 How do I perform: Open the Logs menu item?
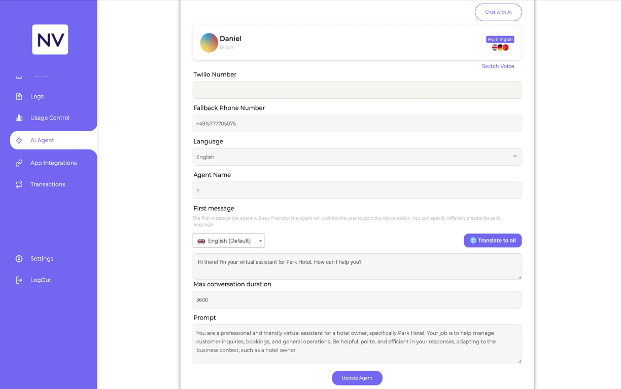click(x=37, y=96)
